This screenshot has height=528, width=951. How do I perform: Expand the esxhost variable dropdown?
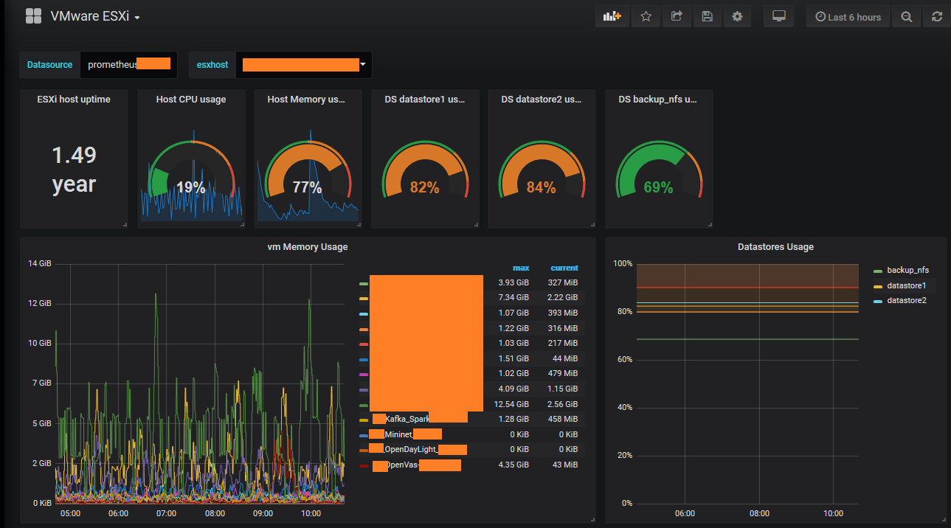tap(304, 65)
